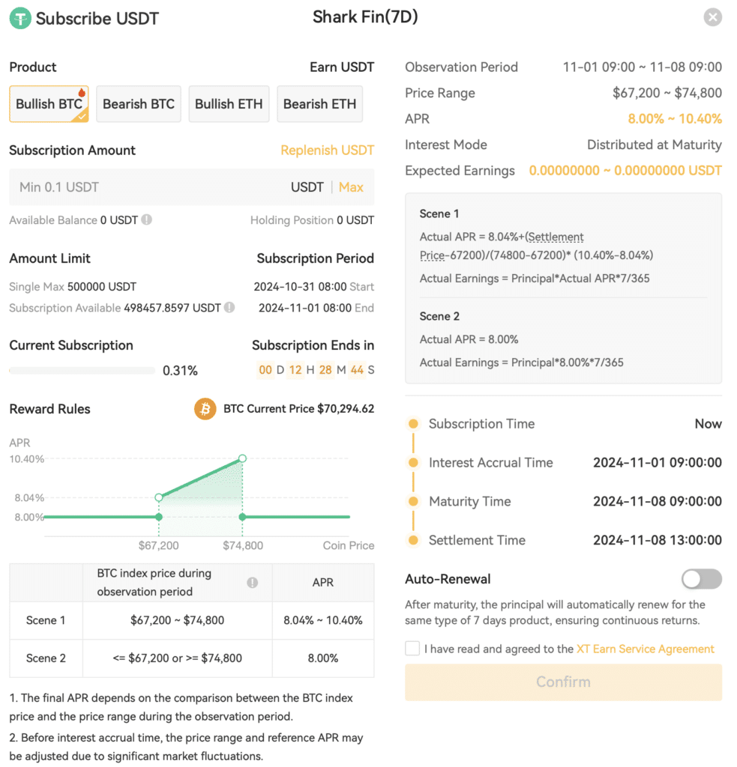Image resolution: width=737 pixels, height=767 pixels.
Task: Click the subscription amount input field
Action: (112, 187)
